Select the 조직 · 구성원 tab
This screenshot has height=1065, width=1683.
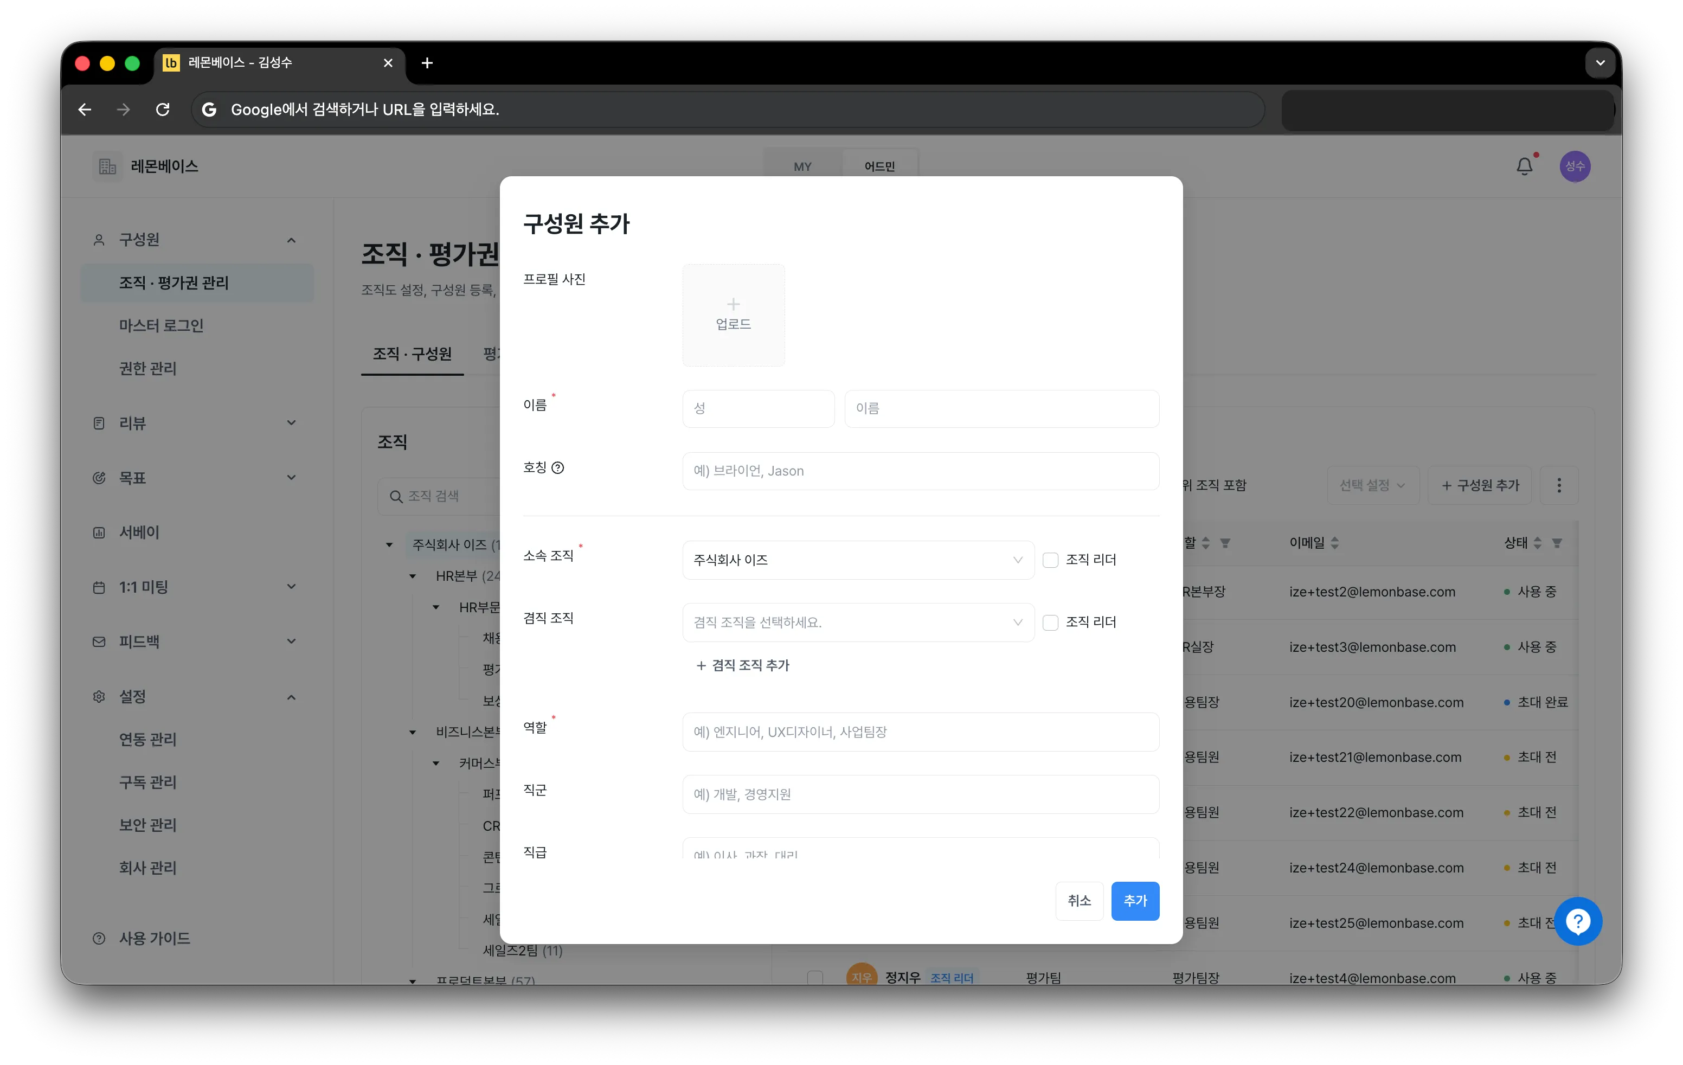tap(412, 354)
